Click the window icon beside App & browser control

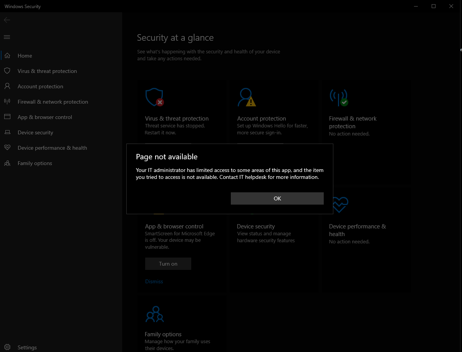point(7,117)
